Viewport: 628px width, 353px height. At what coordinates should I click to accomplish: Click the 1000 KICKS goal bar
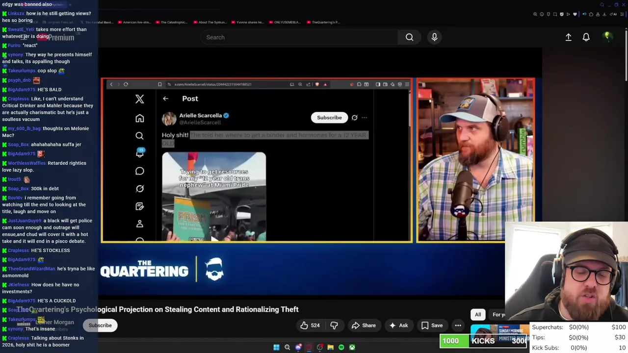click(x=484, y=341)
